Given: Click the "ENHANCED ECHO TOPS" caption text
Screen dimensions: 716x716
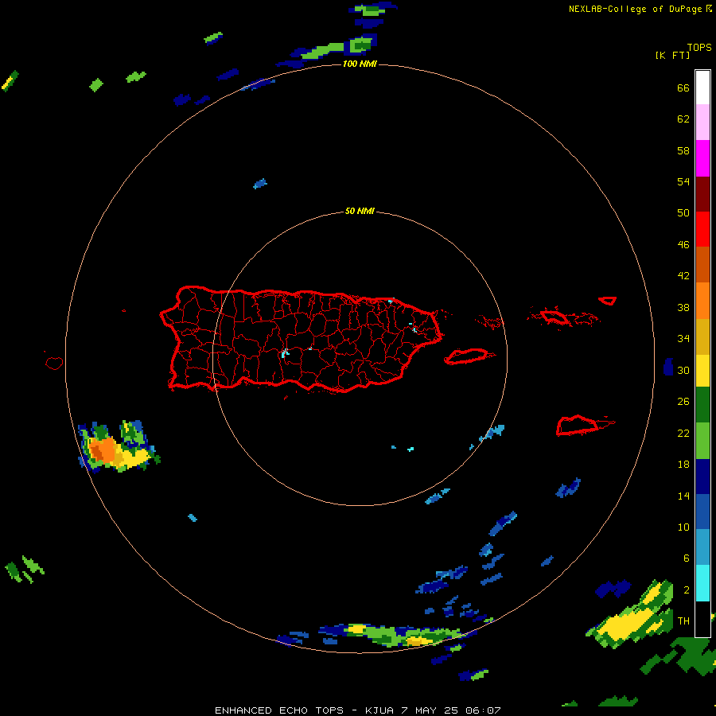Looking at the screenshot, I should coord(279,710).
